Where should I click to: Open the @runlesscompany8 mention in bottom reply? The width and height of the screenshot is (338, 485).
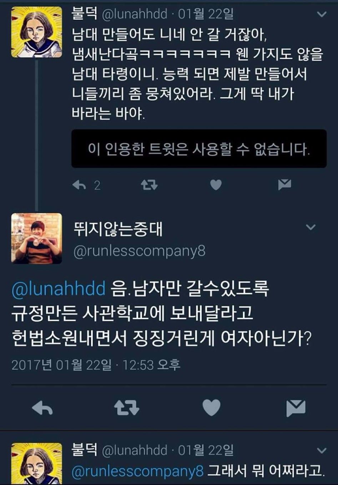(137, 471)
